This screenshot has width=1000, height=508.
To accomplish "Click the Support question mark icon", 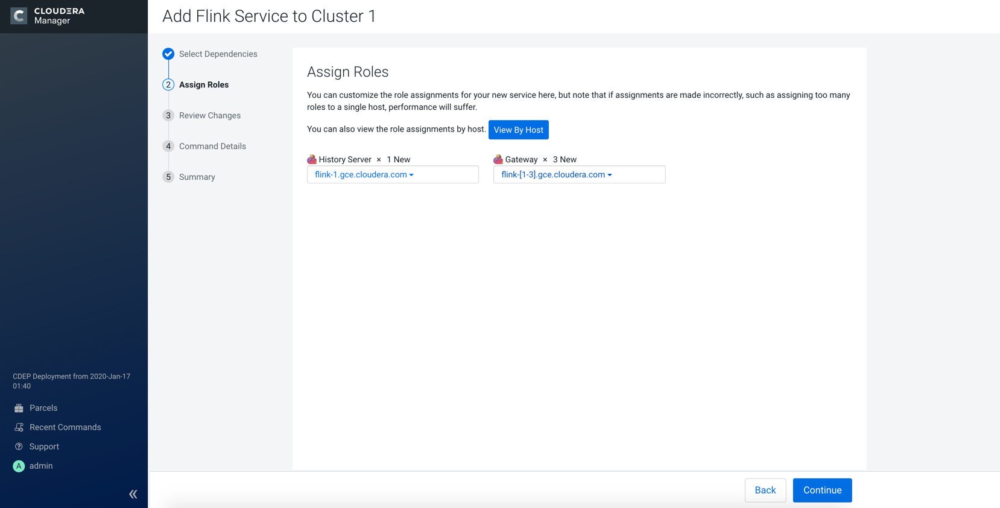I will (x=19, y=447).
